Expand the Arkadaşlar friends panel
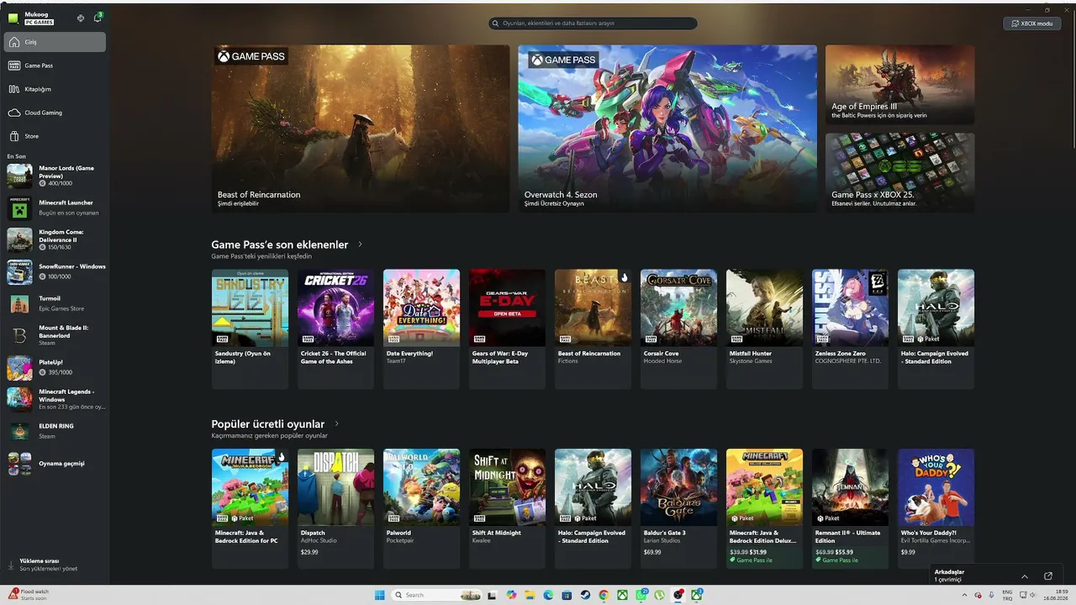 (x=1024, y=576)
